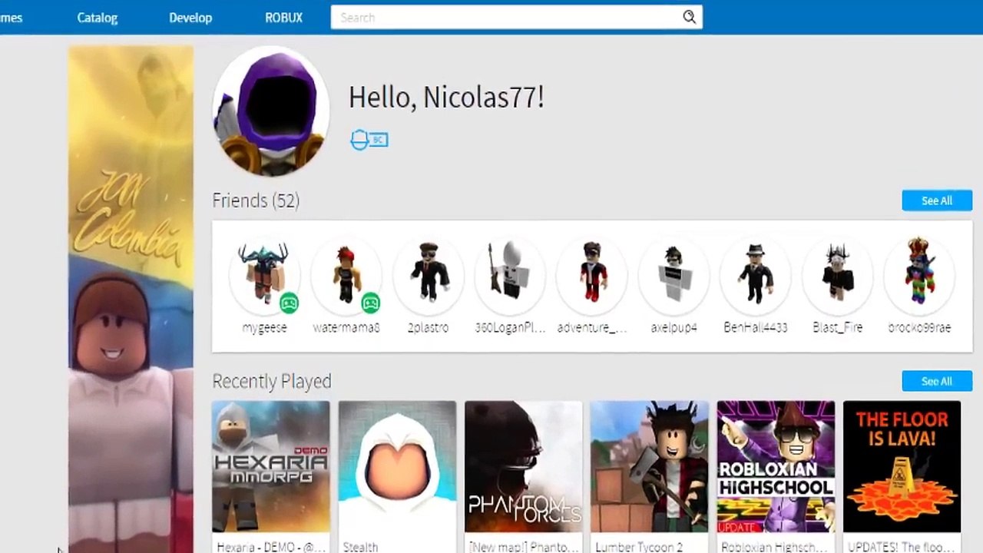
Task: Open 360LoganPl... friend avatar
Action: [x=510, y=274]
